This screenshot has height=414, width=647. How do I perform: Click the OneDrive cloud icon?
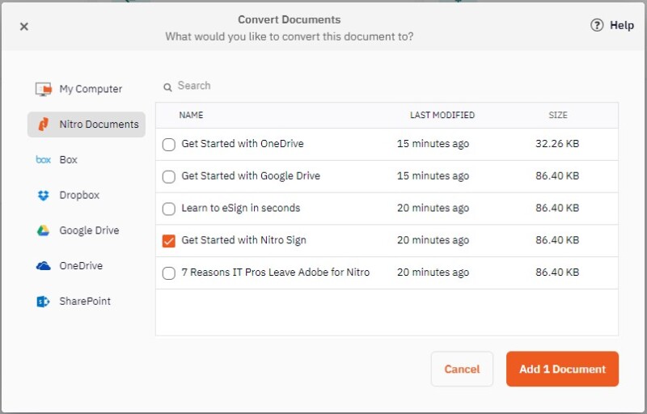click(44, 266)
